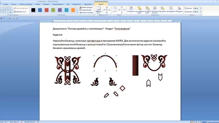Click Undo icon in quick access toolbar
The width and height of the screenshot is (219, 123).
pos(4,18)
